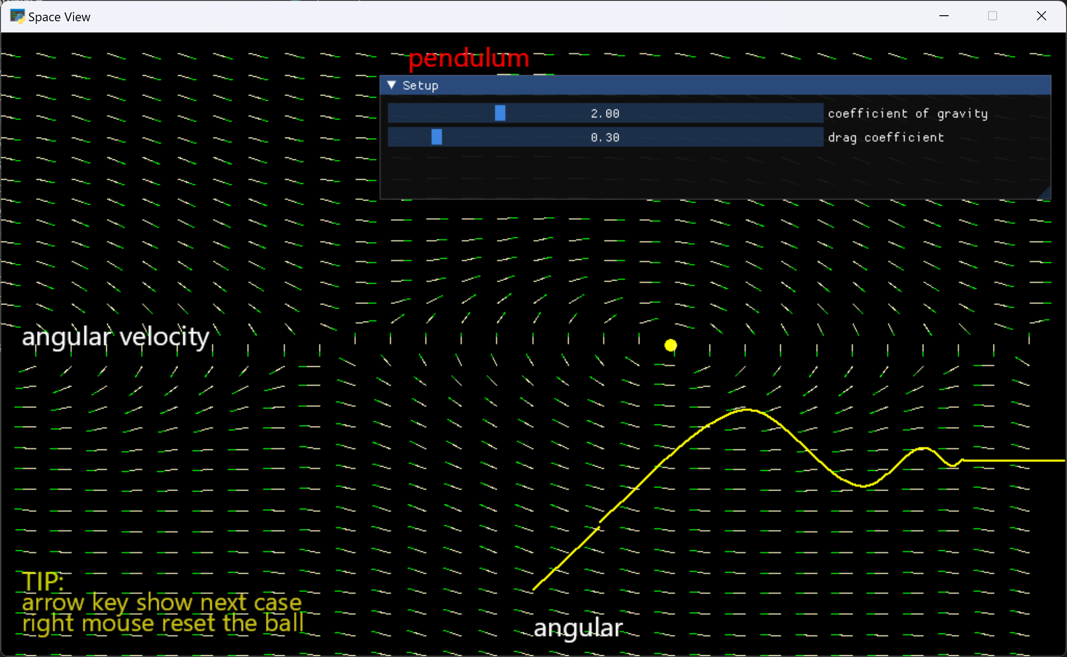Click the coefficient of gravity slider handle
Screen dimensions: 1067x657
(500, 113)
